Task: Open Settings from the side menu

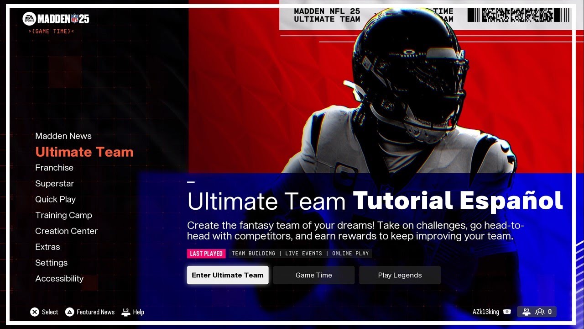Action: click(x=51, y=263)
